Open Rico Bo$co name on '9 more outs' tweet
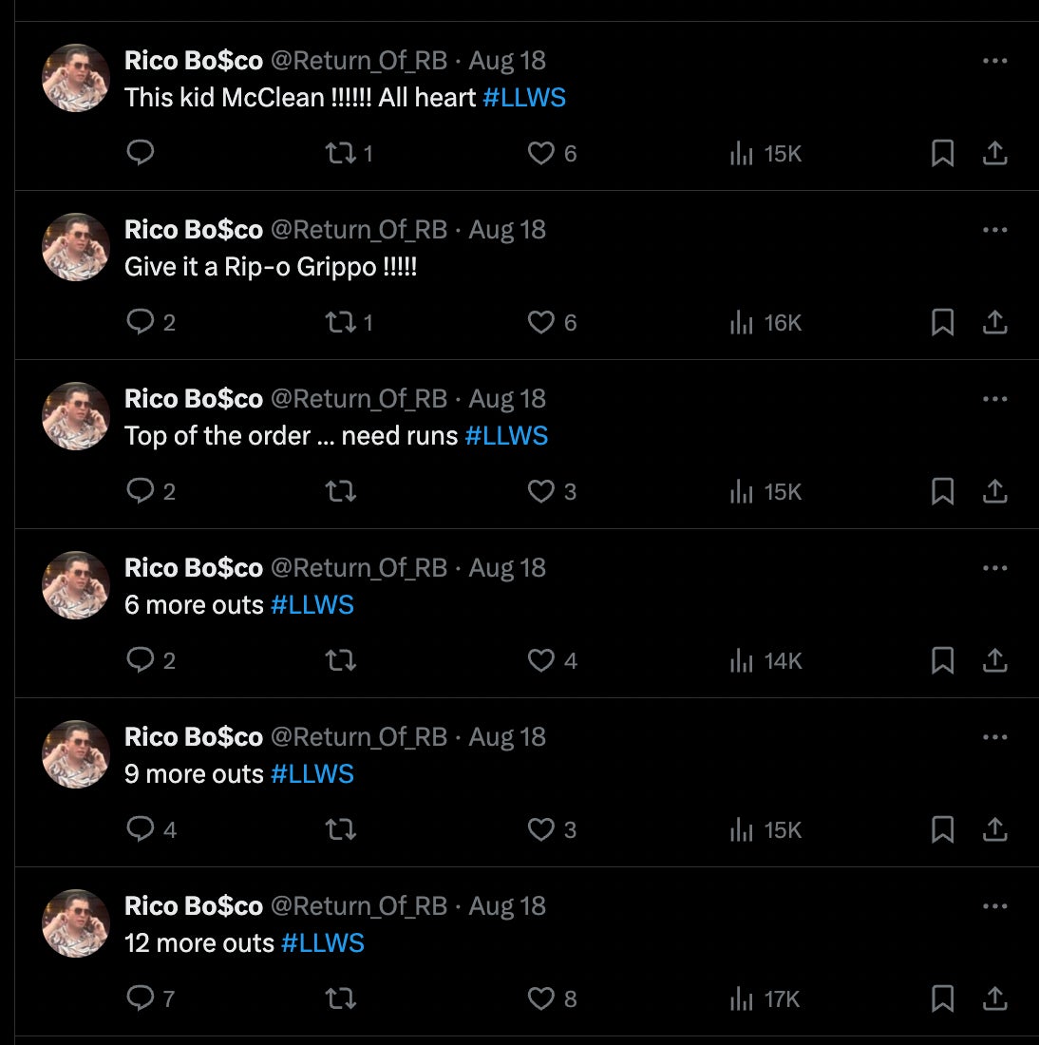This screenshot has height=1045, width=1039. click(x=194, y=737)
